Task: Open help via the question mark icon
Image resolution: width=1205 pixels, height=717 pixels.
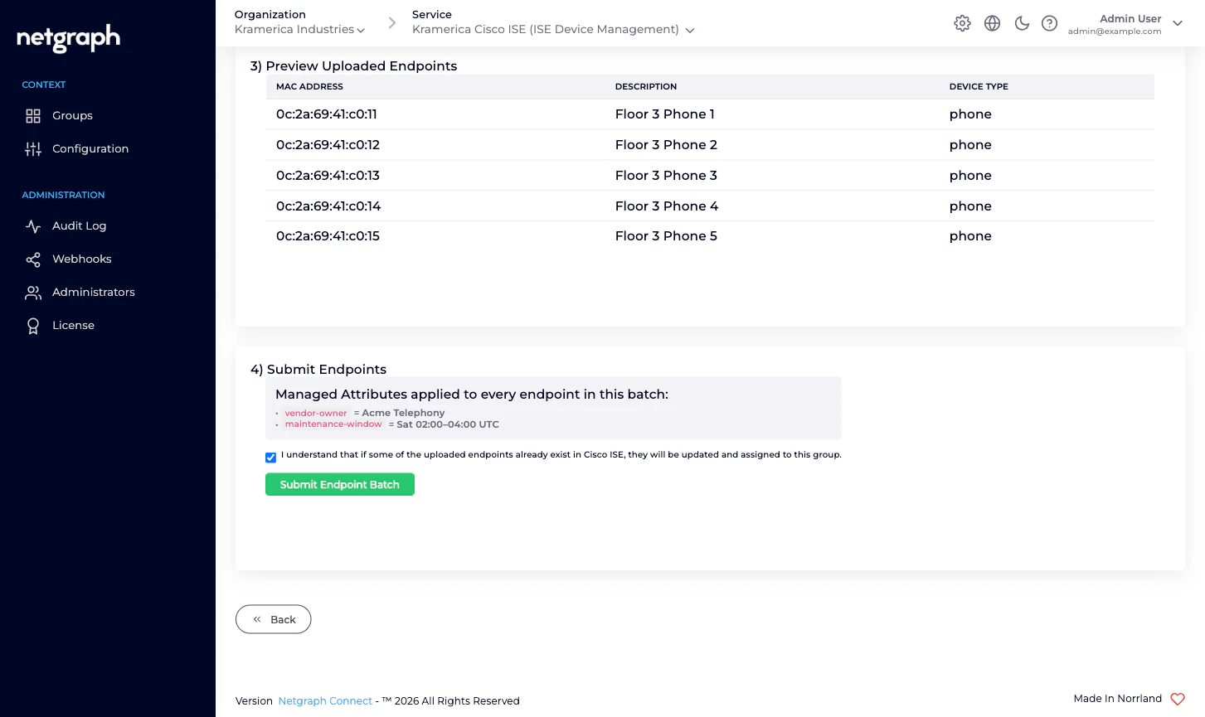Action: (x=1049, y=23)
